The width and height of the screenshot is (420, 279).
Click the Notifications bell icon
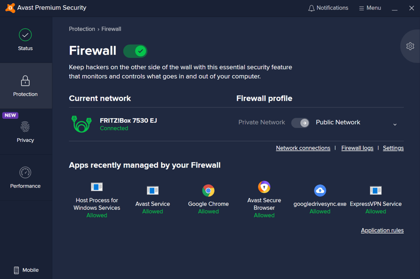pos(311,8)
